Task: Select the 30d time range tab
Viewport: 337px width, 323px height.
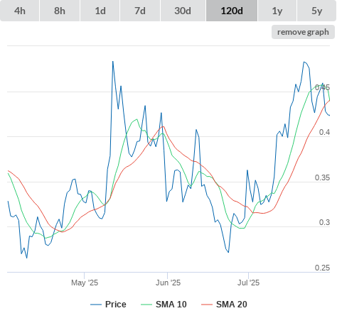Action: [183, 11]
